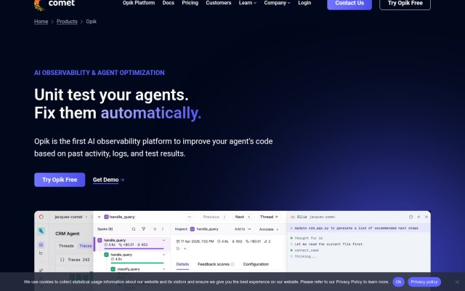Open the Thread button
Image resolution: width=465 pixels, height=291 pixels.
click(x=269, y=217)
